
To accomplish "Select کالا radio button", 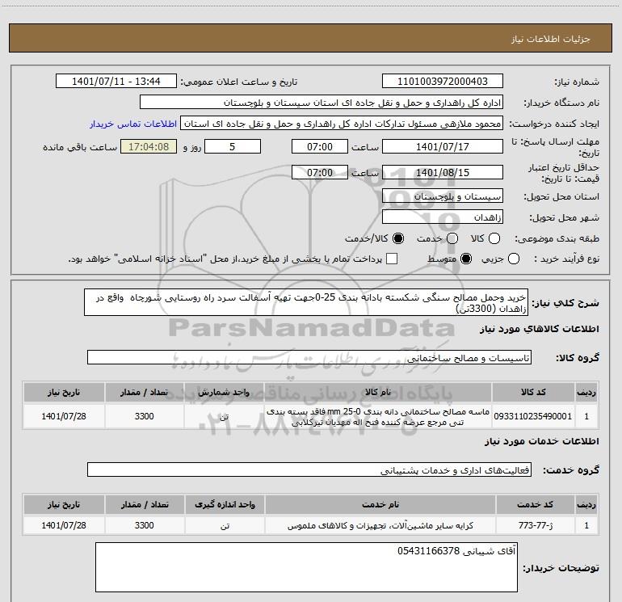I will [494, 238].
